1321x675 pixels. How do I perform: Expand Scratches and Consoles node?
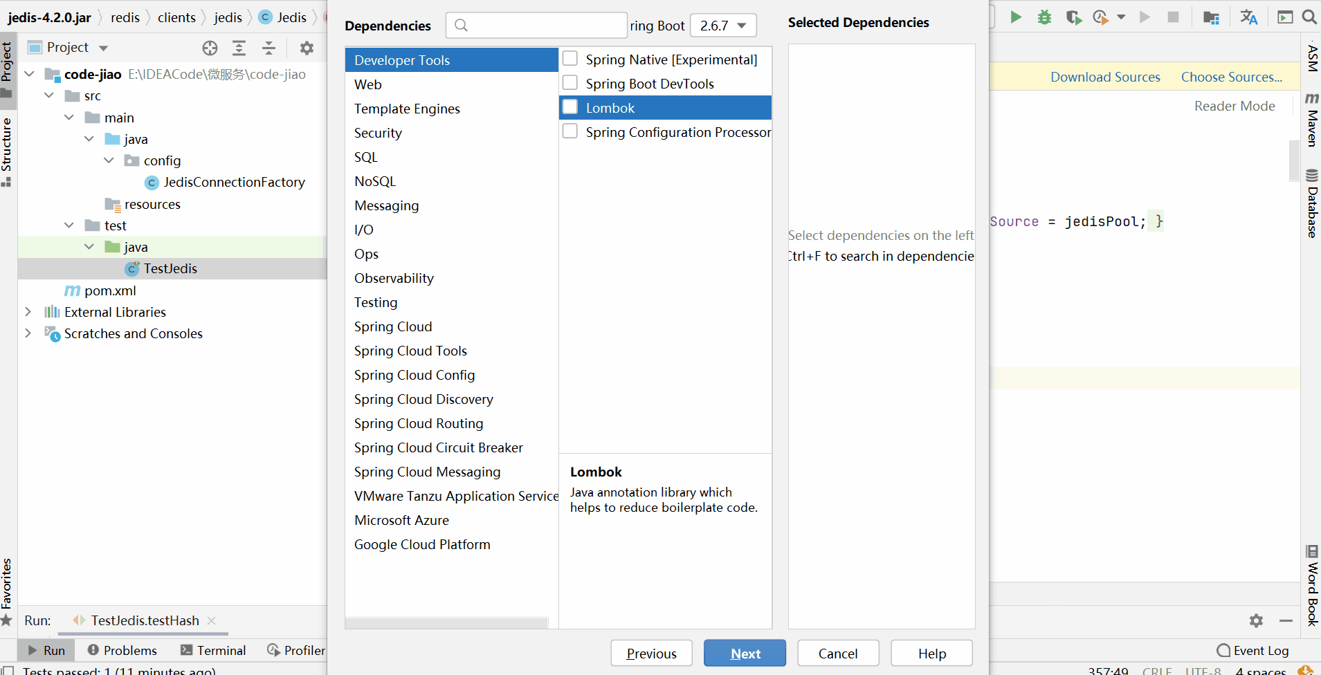(x=28, y=333)
